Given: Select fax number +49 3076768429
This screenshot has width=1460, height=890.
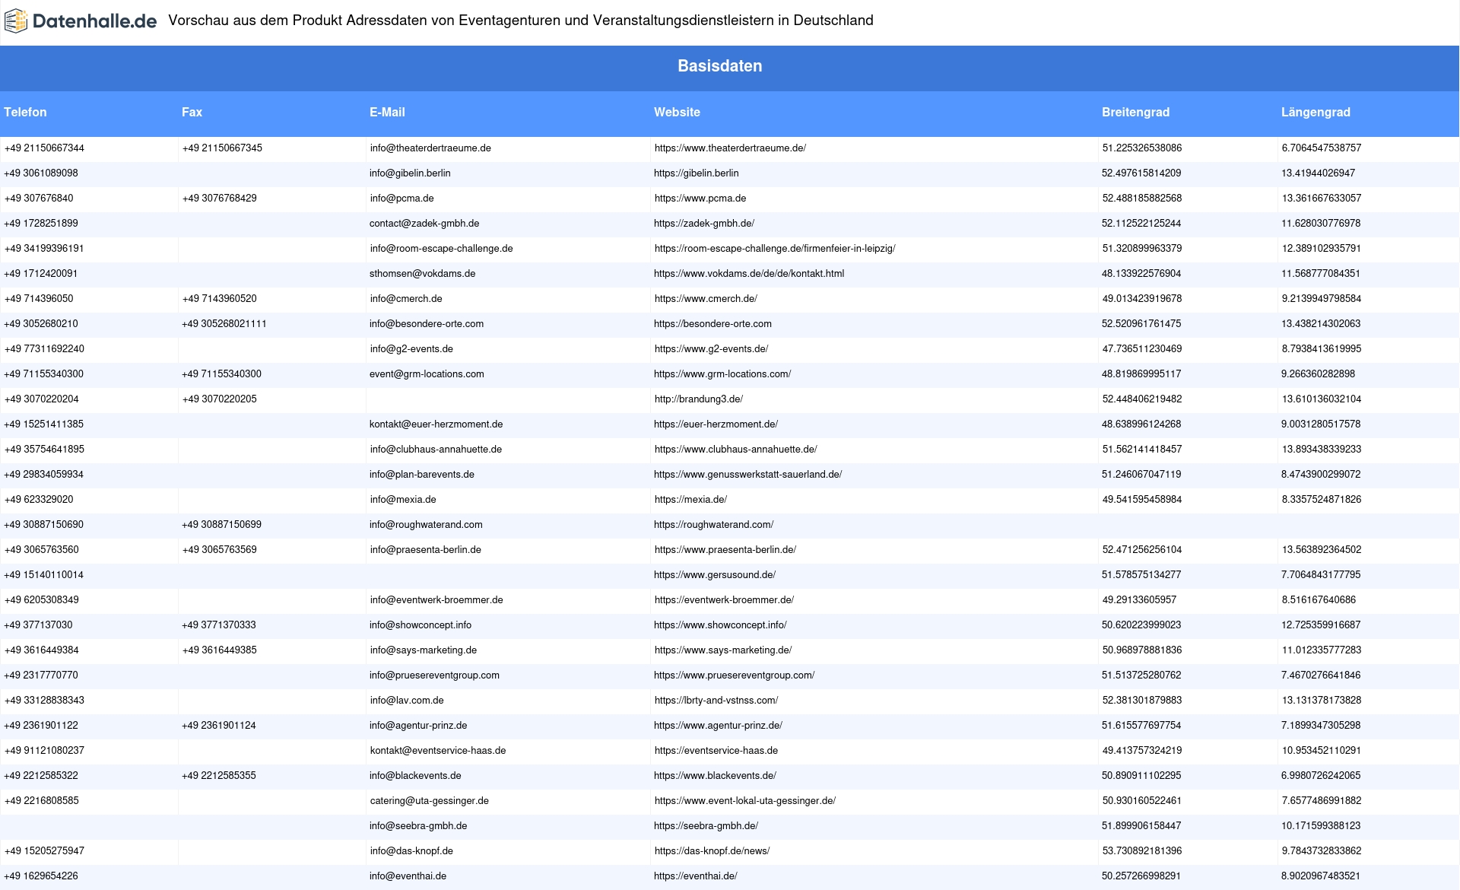Looking at the screenshot, I should (219, 199).
